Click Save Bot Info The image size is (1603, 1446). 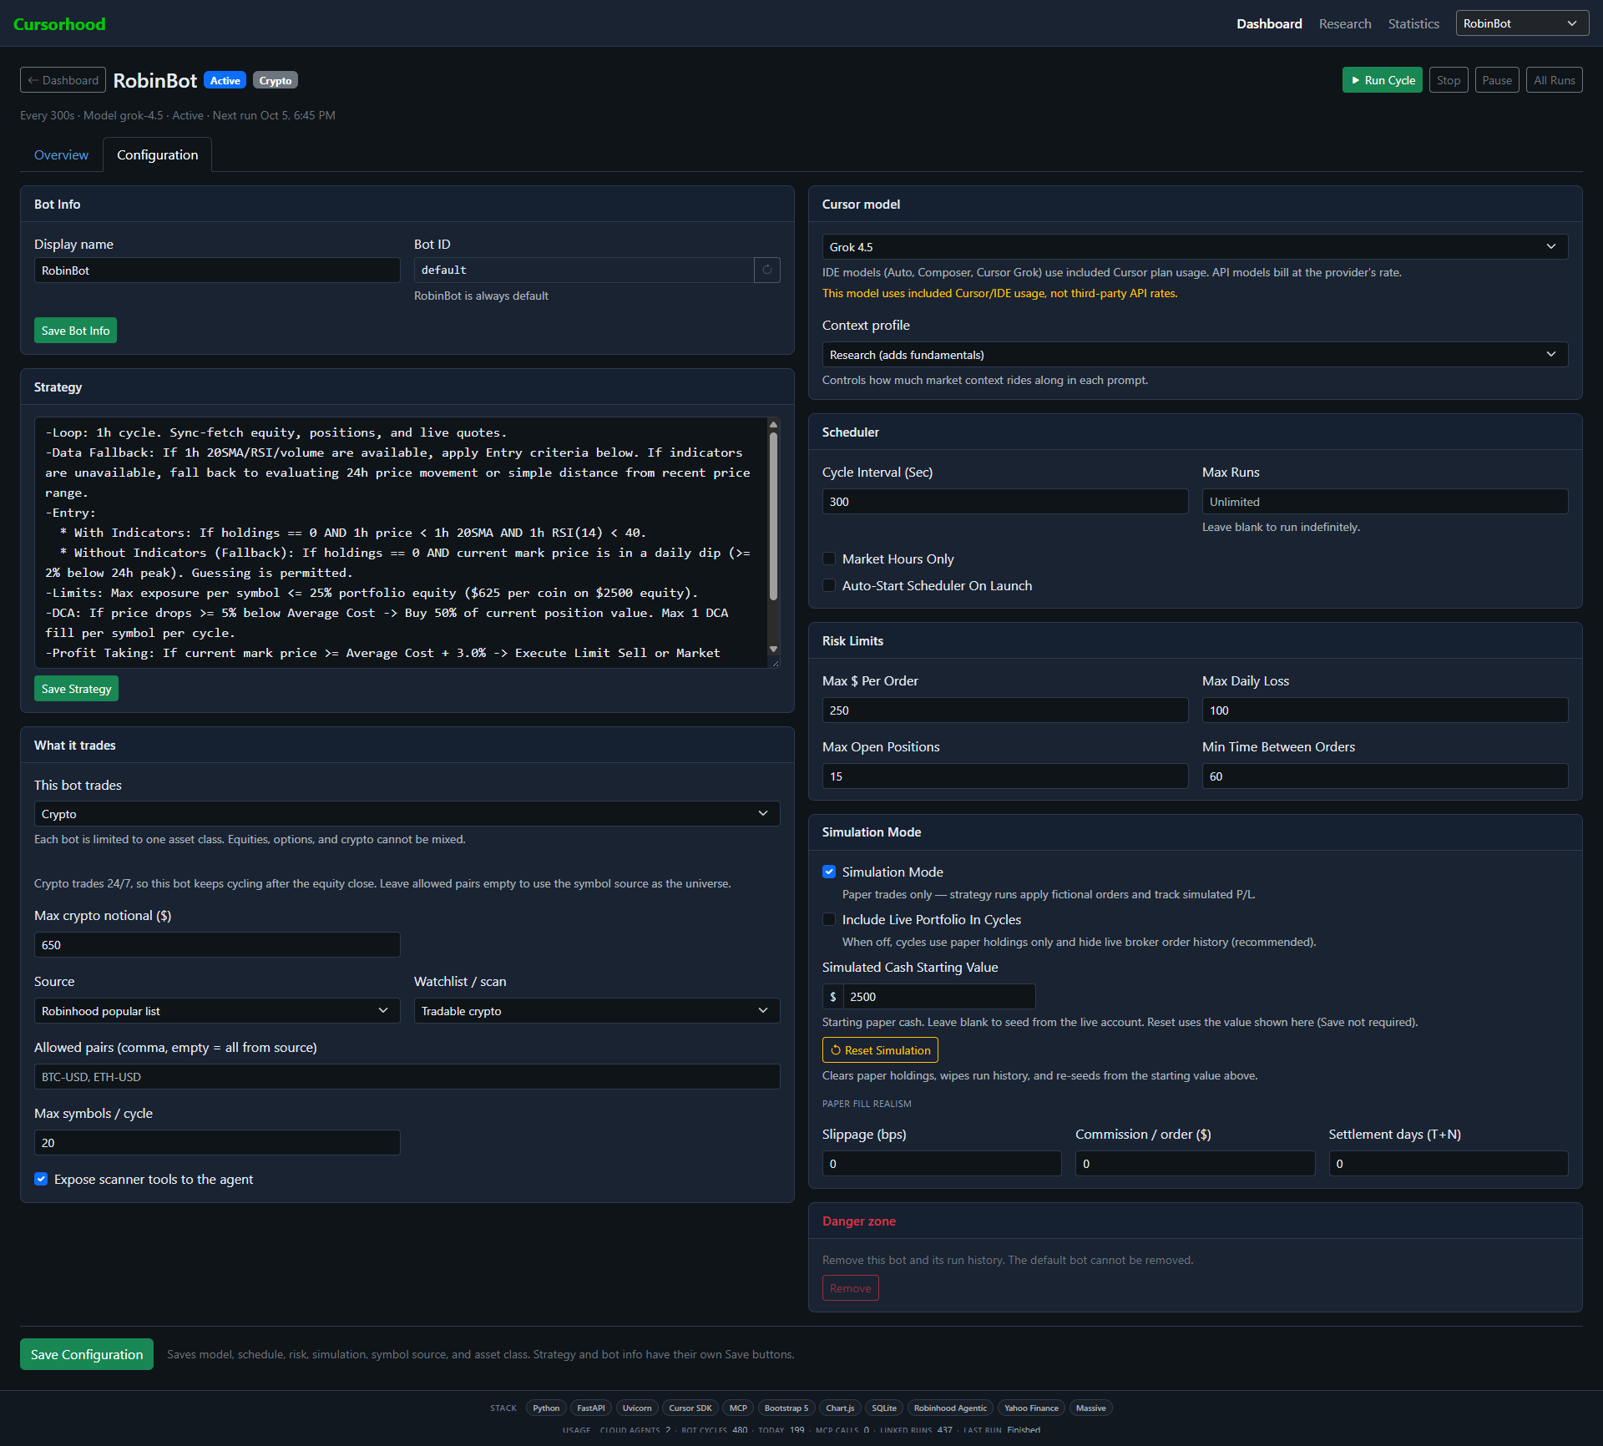[x=75, y=331]
